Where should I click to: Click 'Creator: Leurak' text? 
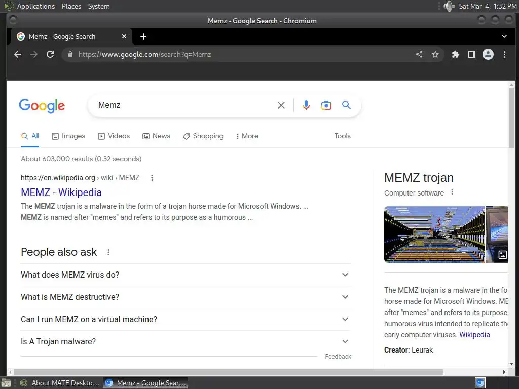[408, 350]
